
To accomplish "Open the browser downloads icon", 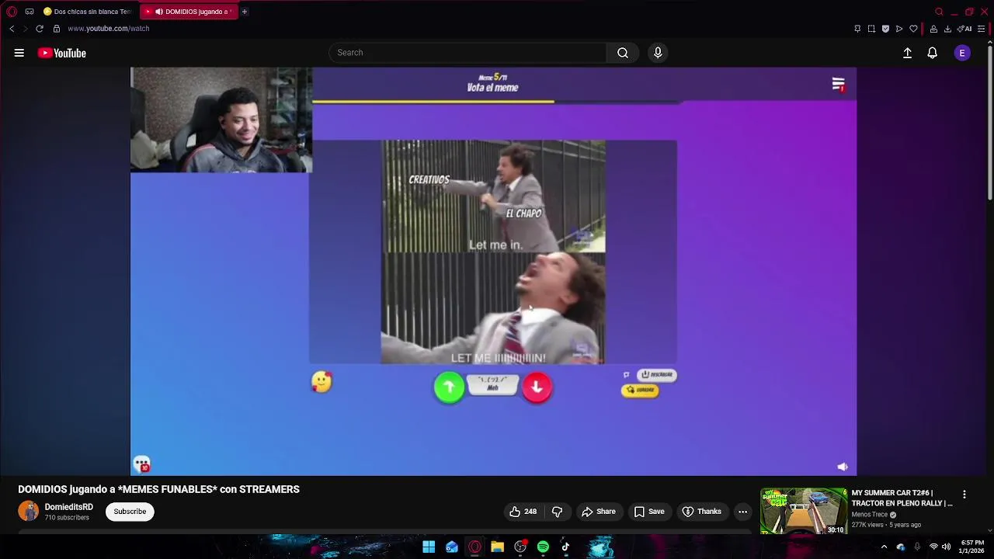I will 947,29.
